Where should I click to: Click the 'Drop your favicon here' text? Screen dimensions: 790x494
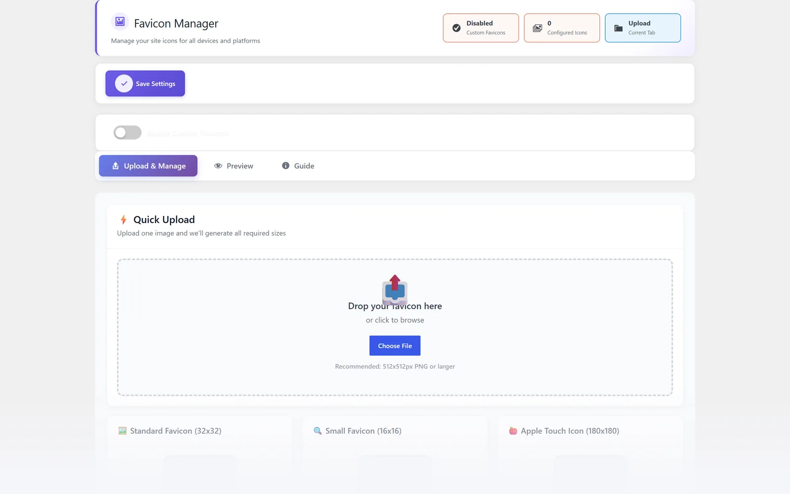(x=395, y=306)
